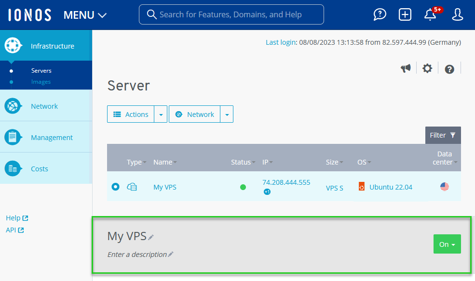This screenshot has height=281, width=475.
Task: Expand the Network button dropdown arrow
Action: pyautogui.click(x=227, y=115)
